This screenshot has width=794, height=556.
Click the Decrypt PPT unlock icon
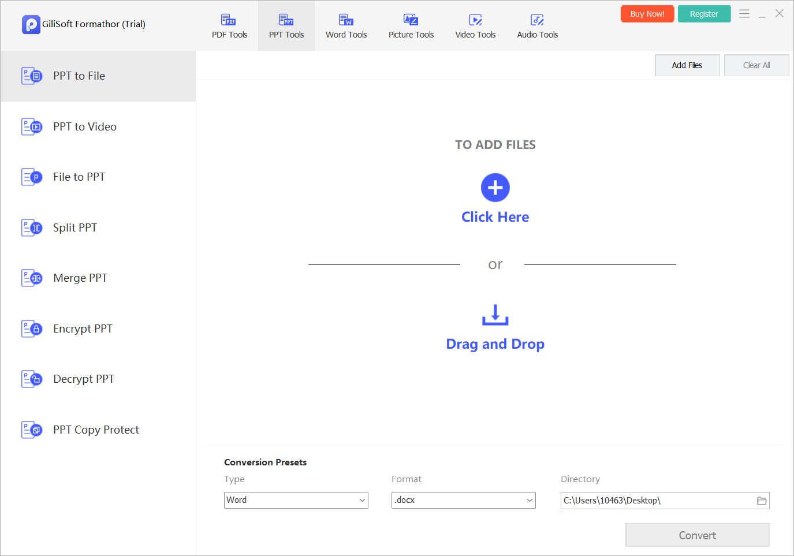[x=32, y=379]
